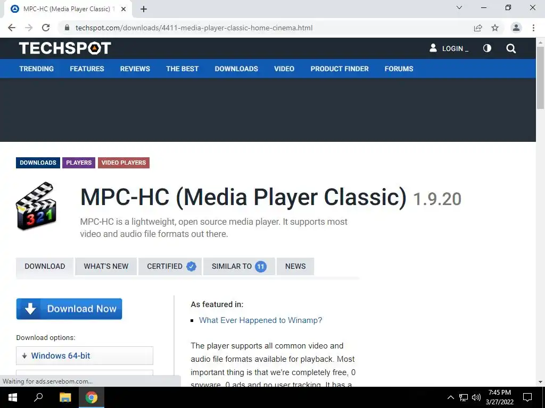Viewport: 545px width, 408px height.
Task: Click the Chrome taskbar icon
Action: (92, 397)
